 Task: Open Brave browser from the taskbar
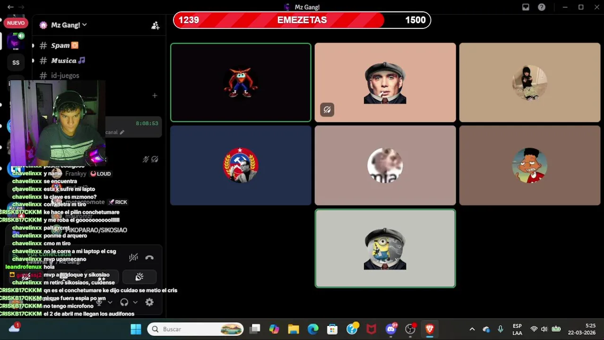(430, 329)
